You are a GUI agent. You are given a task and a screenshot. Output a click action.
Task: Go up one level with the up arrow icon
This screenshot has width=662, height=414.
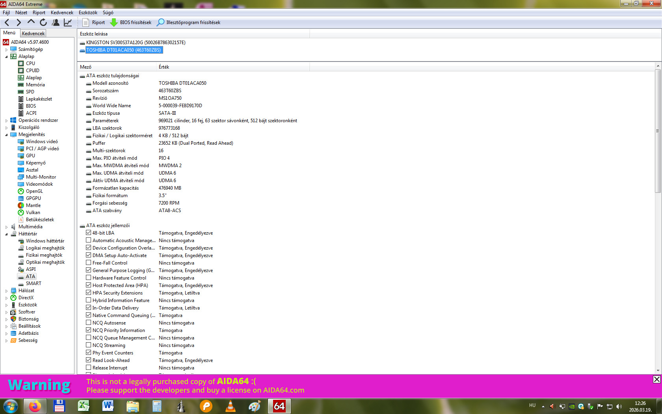pos(31,22)
